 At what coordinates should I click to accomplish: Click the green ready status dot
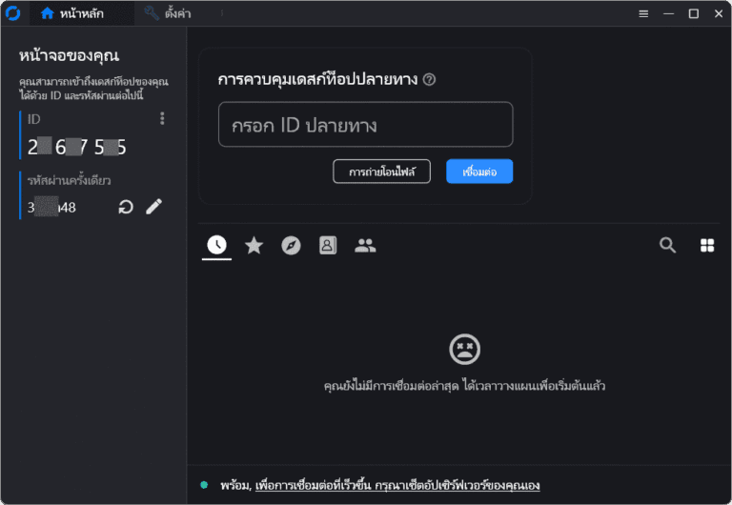(204, 485)
